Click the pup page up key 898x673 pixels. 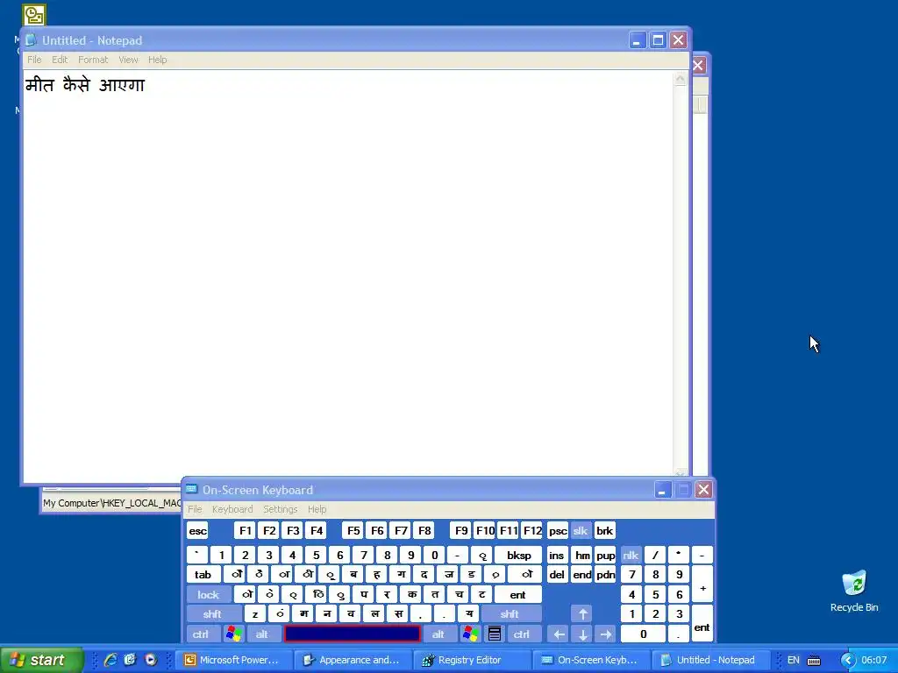click(x=605, y=555)
